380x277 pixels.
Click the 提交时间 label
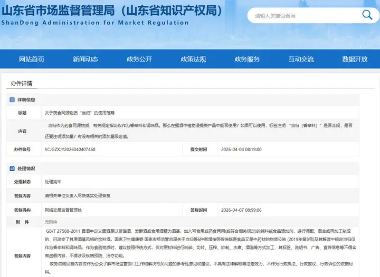tap(199, 150)
